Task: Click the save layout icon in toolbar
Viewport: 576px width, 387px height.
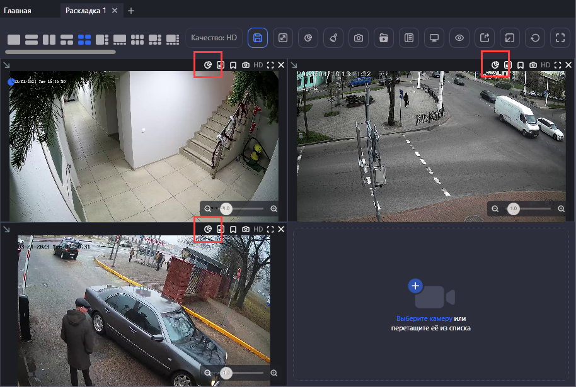Action: (257, 38)
